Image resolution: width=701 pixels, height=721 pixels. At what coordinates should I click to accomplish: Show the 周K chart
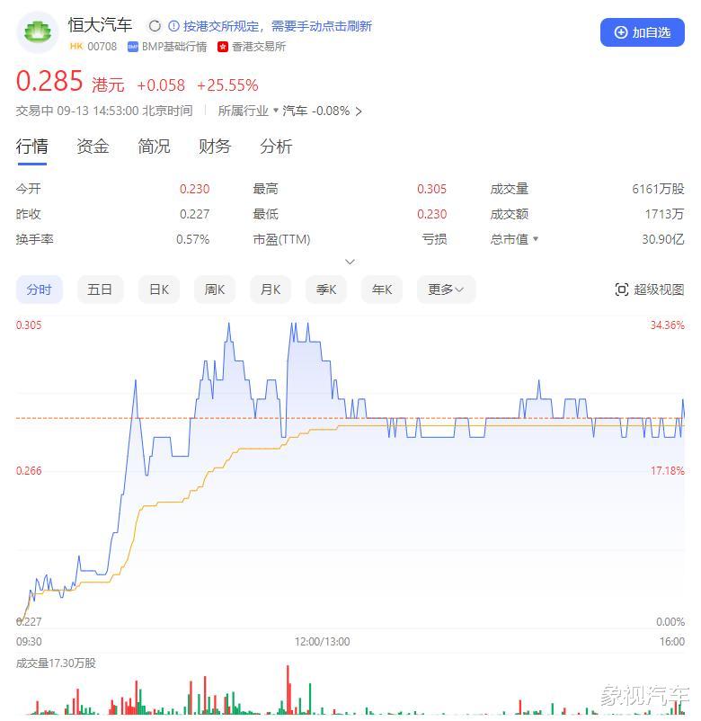215,289
